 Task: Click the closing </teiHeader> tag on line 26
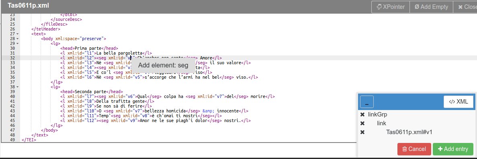(46, 29)
